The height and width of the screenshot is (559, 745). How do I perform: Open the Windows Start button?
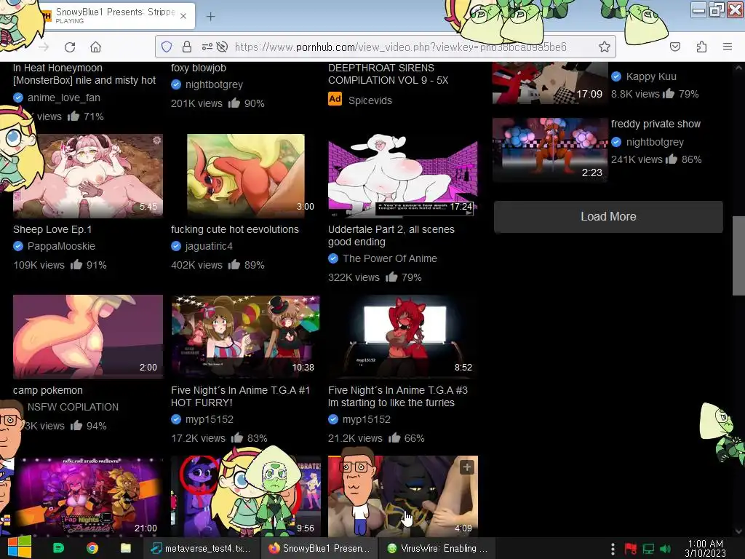pos(20,548)
